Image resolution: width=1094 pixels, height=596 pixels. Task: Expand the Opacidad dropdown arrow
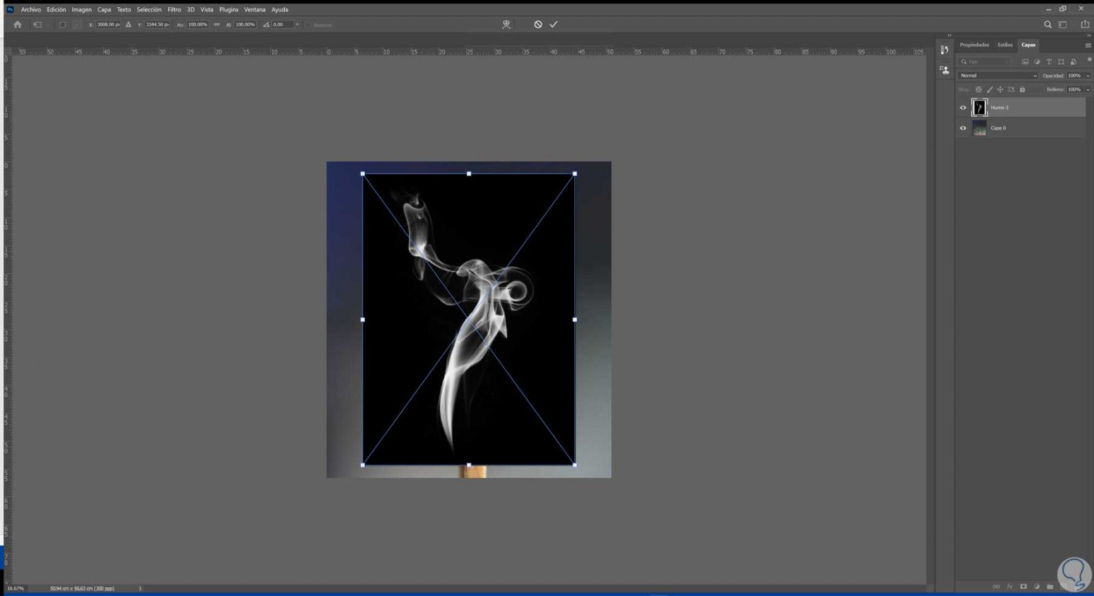1087,75
